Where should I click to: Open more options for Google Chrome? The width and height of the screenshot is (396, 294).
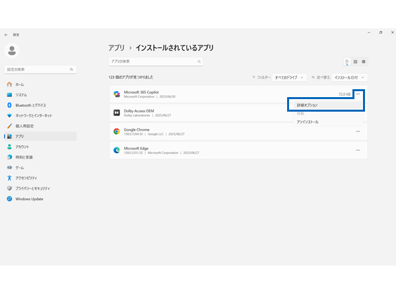358,131
